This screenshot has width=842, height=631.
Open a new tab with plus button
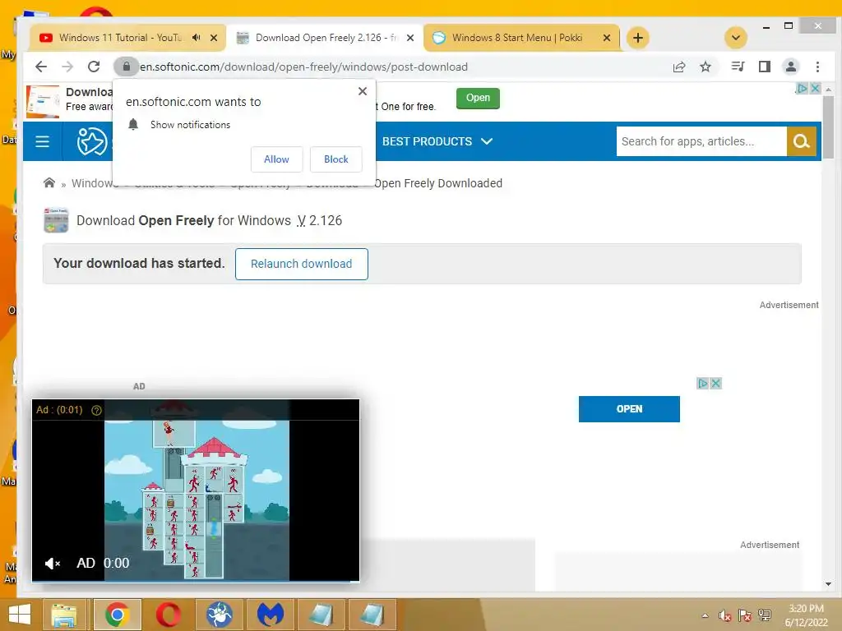click(x=637, y=38)
